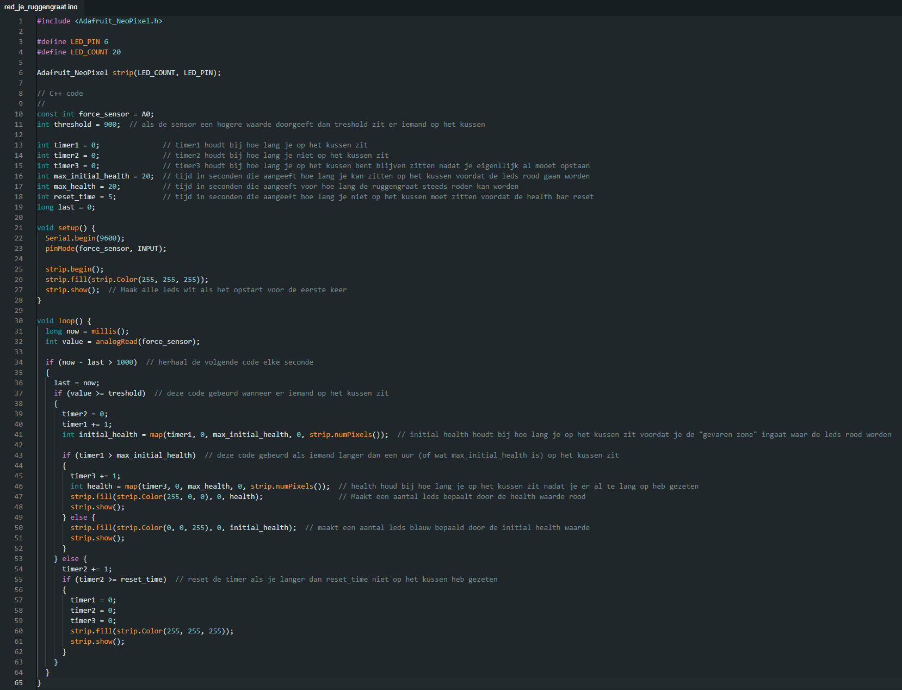Viewport: 902px width, 690px height.
Task: Click 'strip.show();' on line 51
Action: click(x=97, y=538)
